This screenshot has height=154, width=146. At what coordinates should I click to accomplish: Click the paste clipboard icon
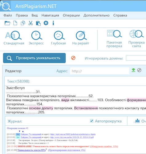[x=38, y=23]
